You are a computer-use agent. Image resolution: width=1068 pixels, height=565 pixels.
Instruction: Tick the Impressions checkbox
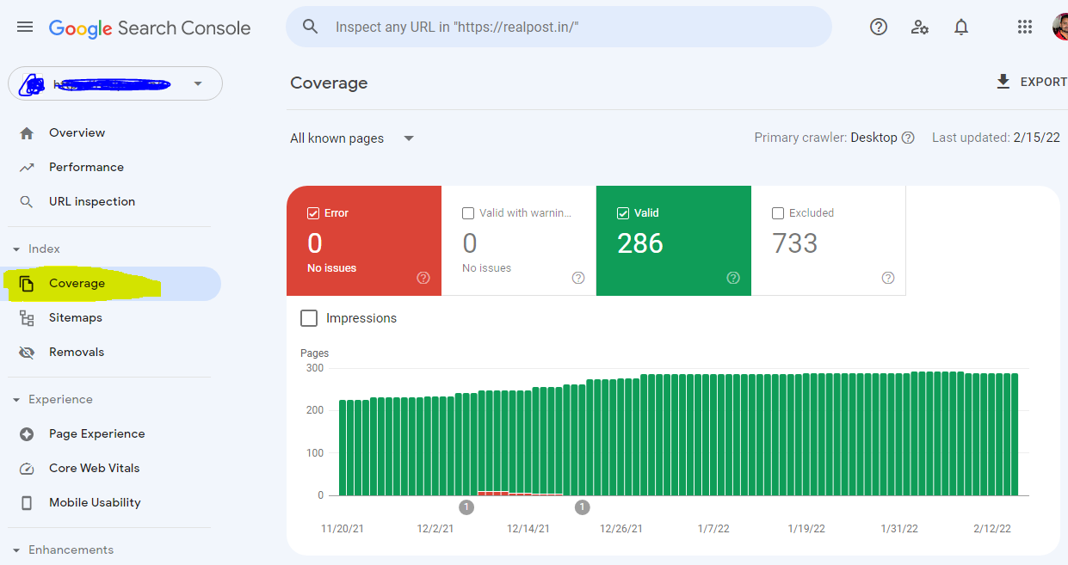(309, 318)
